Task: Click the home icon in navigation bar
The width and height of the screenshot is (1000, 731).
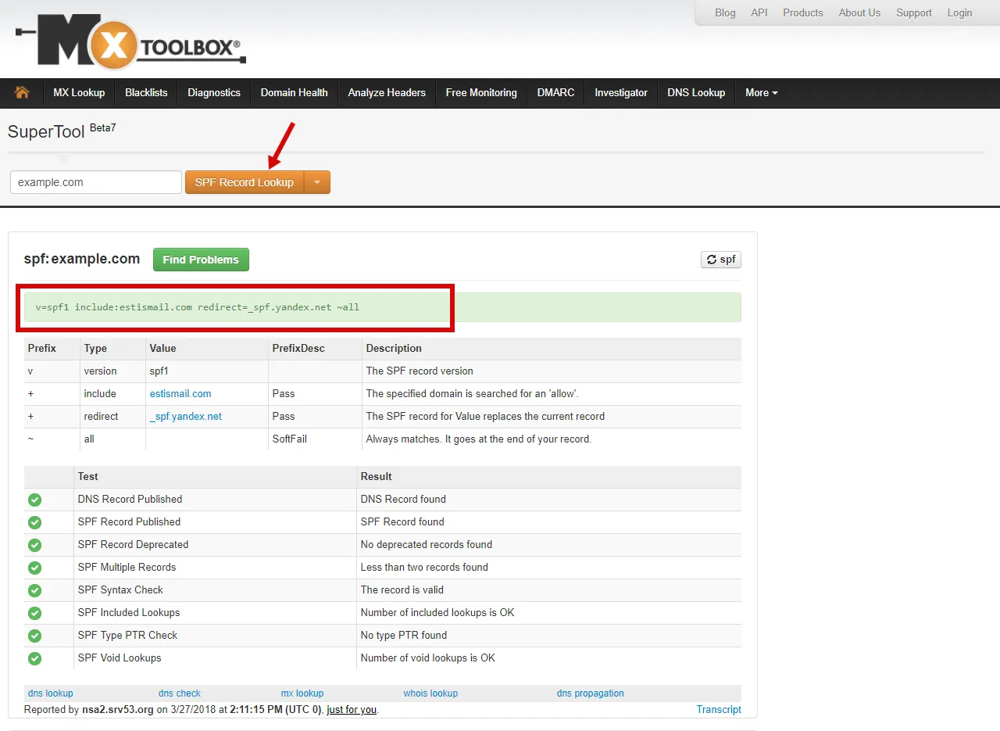Action: [x=22, y=92]
